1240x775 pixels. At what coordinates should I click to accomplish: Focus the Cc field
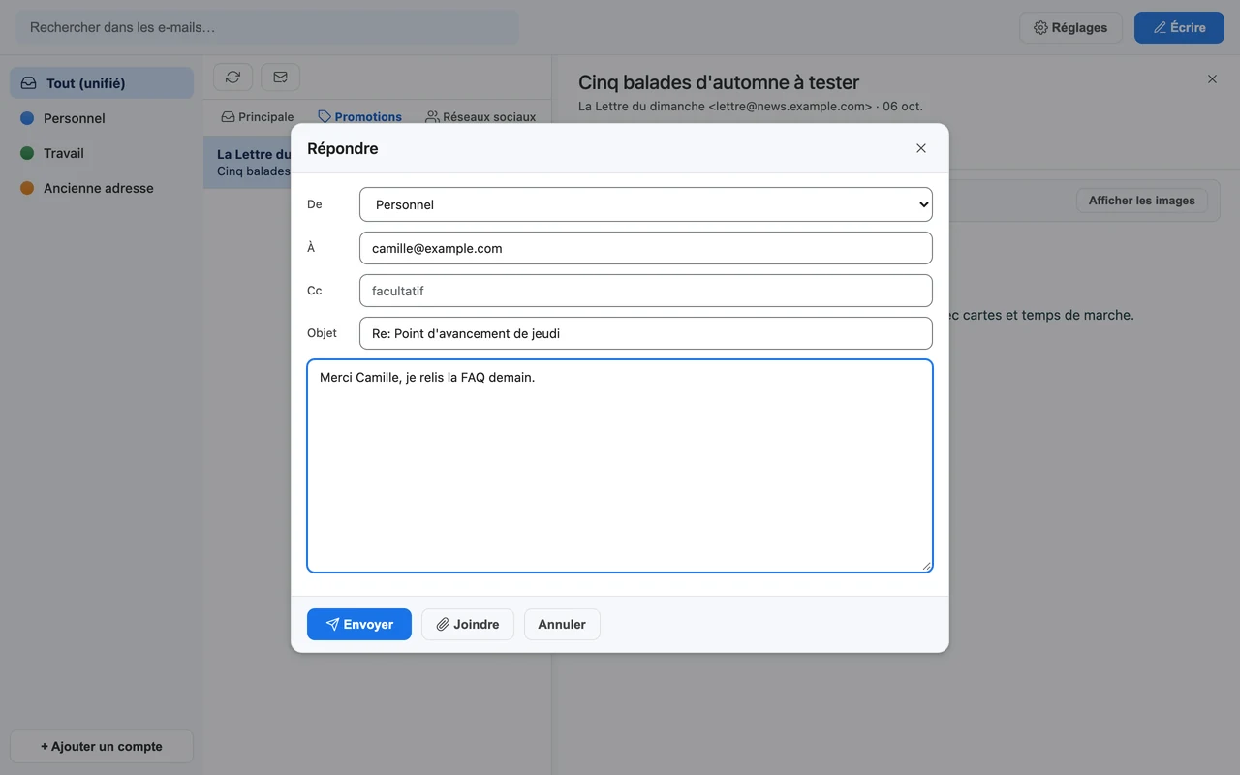(x=645, y=291)
